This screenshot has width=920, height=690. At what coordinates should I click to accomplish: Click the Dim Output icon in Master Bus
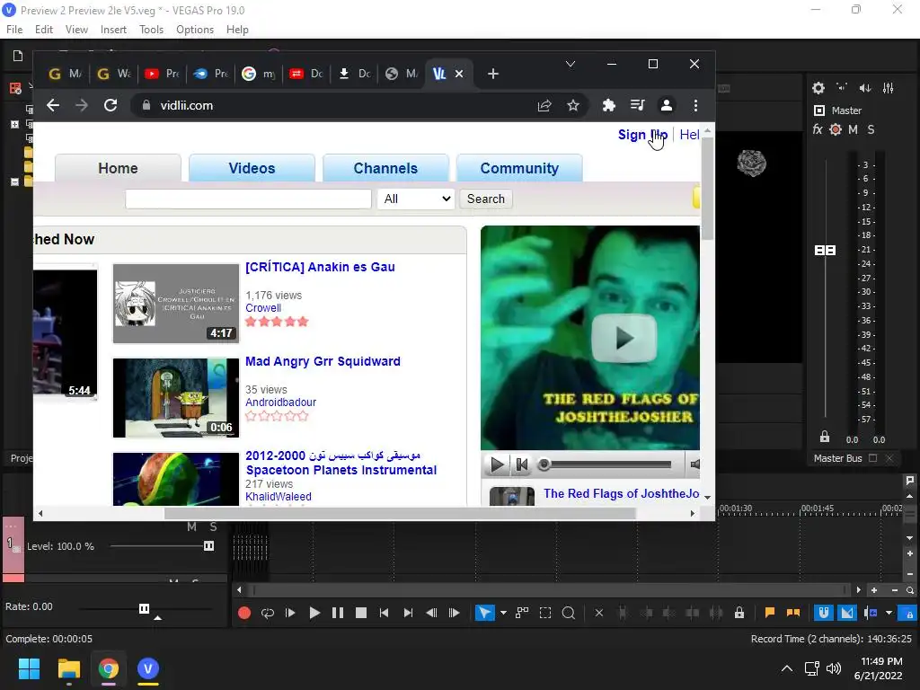click(x=865, y=88)
